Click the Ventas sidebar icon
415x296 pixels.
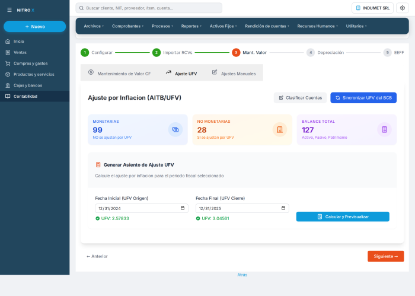coord(8,52)
